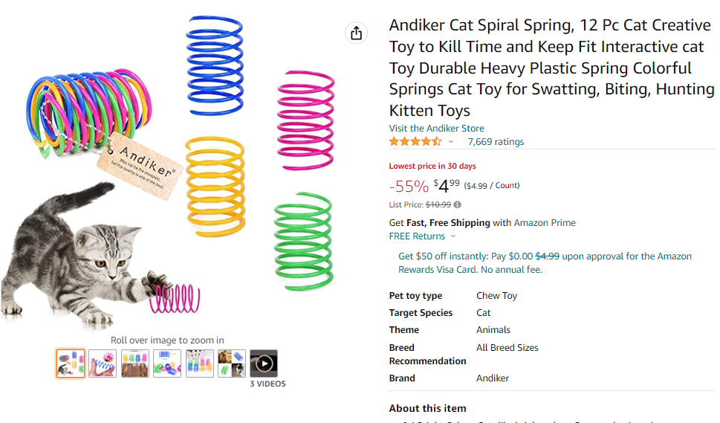Click the product title text
Viewport: 720px width, 423px height.
550,68
